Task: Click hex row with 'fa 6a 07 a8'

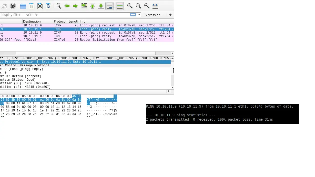Action: click(x=41, y=103)
